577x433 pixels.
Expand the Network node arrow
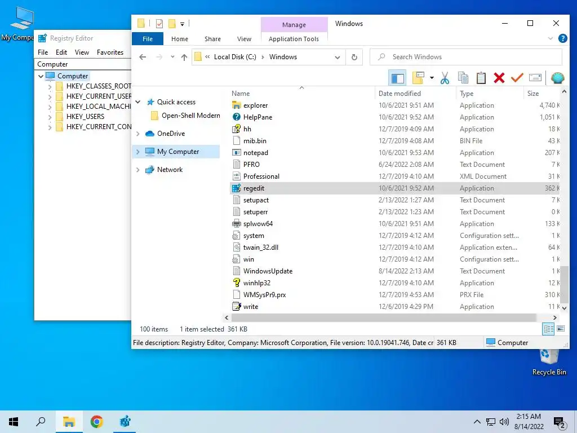pyautogui.click(x=138, y=170)
